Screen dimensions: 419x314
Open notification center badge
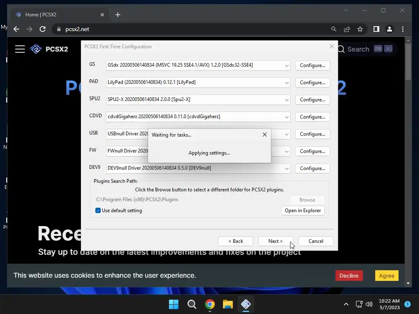coord(408,304)
